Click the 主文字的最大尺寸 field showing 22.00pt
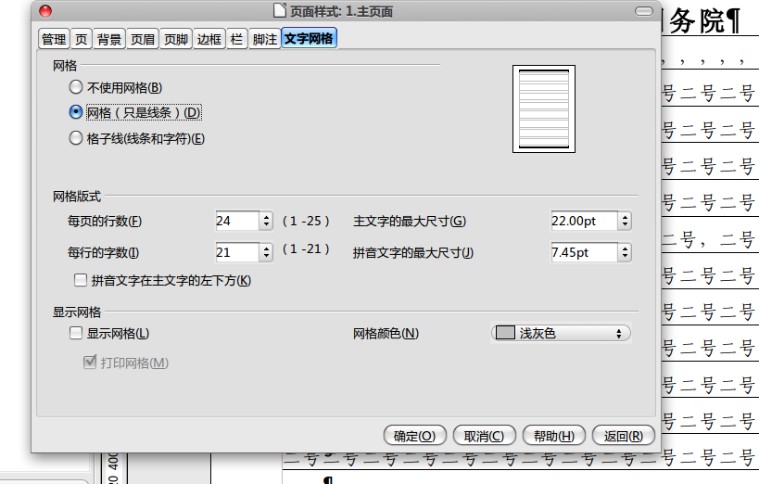759x484 pixels. pos(584,221)
